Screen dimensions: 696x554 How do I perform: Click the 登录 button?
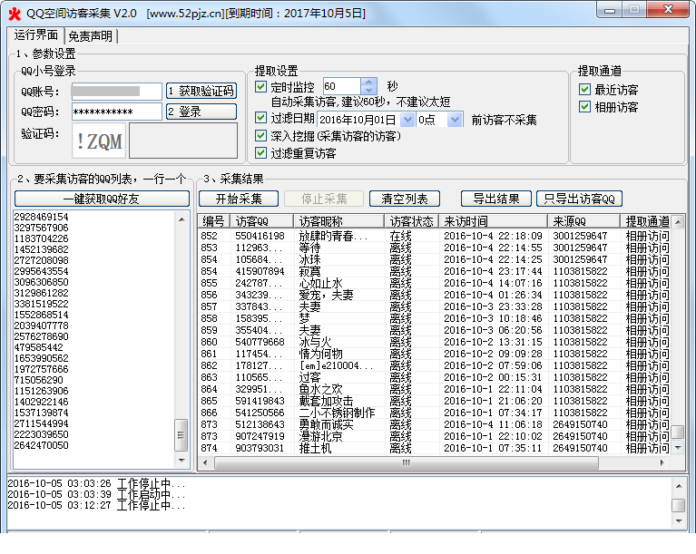tap(201, 112)
